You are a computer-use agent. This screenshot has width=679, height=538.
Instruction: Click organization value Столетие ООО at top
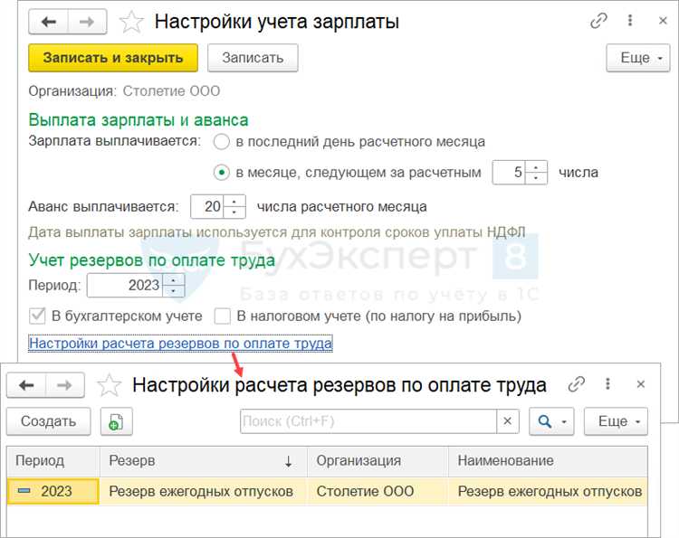[x=171, y=91]
